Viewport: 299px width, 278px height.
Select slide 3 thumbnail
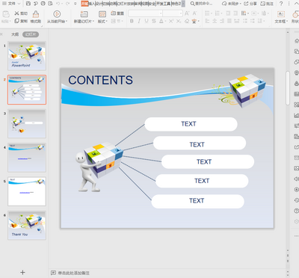pyautogui.click(x=27, y=124)
